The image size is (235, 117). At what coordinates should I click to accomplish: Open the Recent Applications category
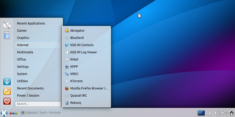(x=38, y=23)
